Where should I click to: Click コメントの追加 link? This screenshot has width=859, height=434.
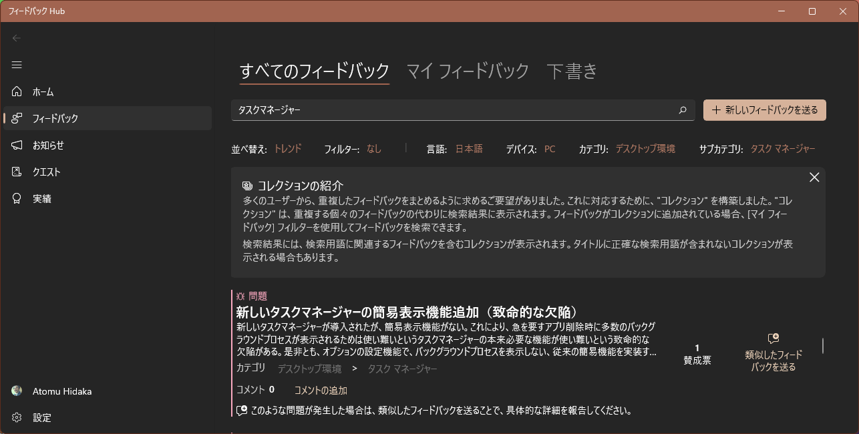click(321, 391)
